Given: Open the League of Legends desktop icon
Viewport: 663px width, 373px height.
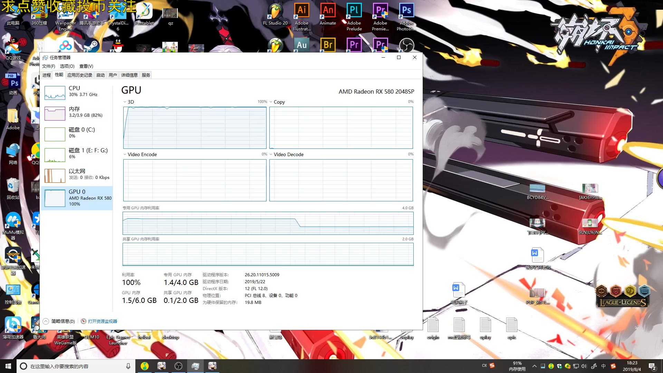Looking at the screenshot, I should point(622,296).
